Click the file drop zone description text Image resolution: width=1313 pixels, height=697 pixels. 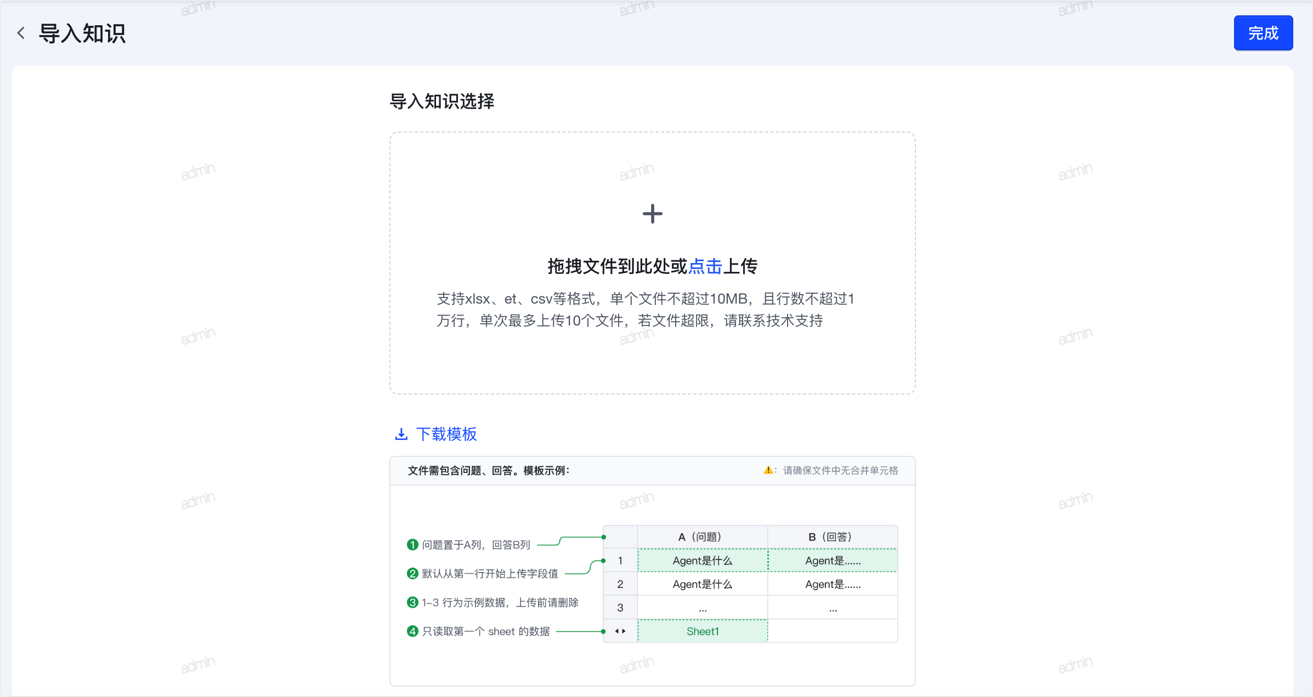pyautogui.click(x=645, y=310)
